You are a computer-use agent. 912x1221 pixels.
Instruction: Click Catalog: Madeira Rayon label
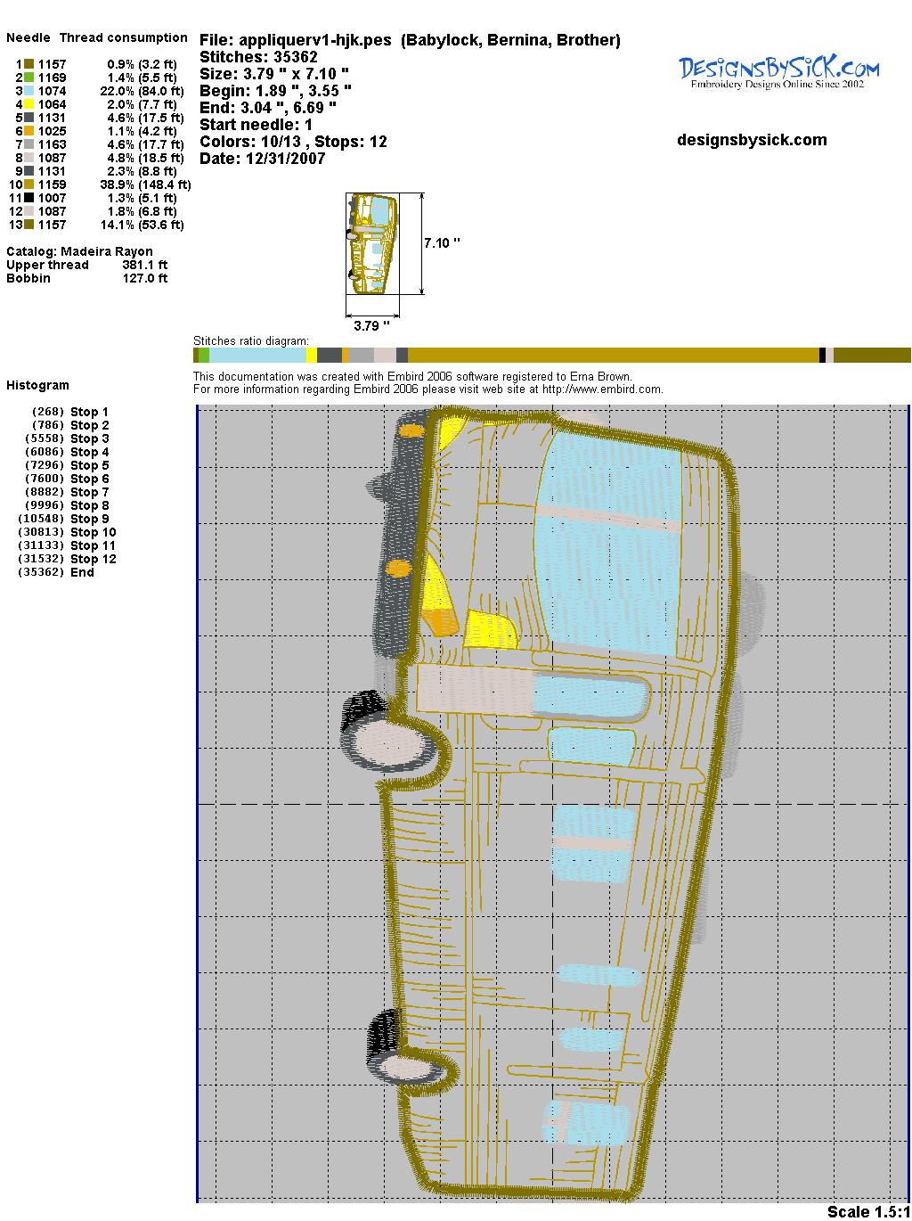click(x=79, y=251)
